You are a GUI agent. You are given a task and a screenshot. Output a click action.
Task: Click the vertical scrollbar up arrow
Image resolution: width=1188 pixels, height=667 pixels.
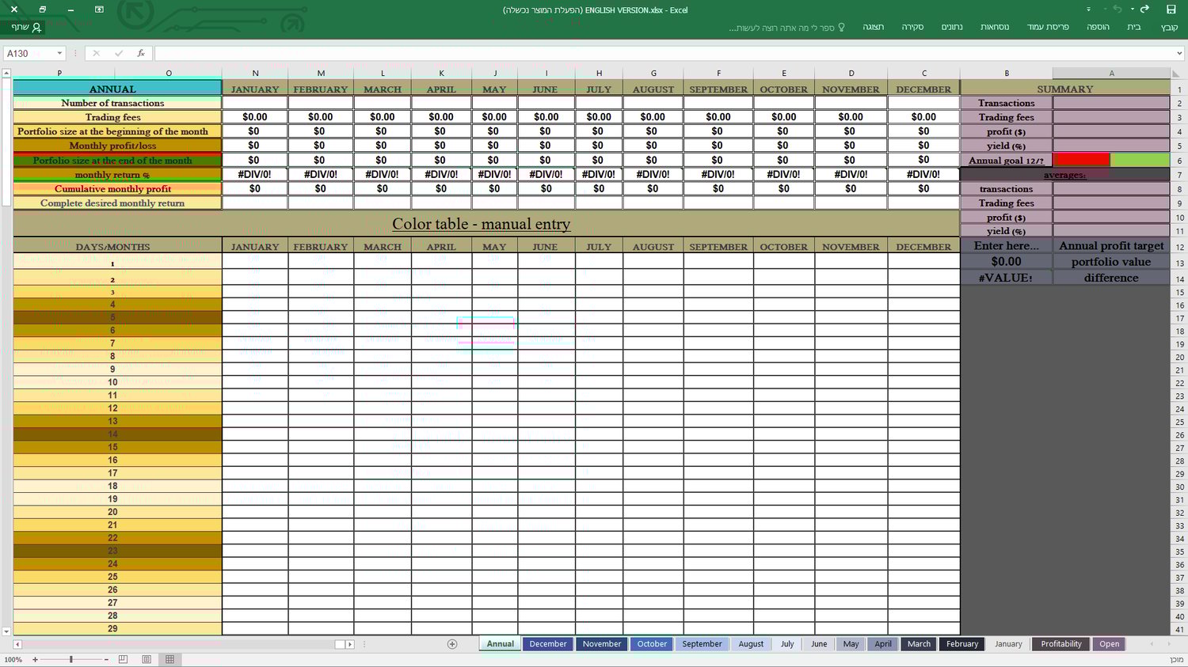coord(6,73)
